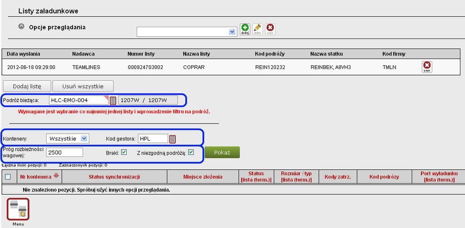This screenshot has width=465, height=228.
Task: Check the select-all box in table header
Action: pos(8,177)
